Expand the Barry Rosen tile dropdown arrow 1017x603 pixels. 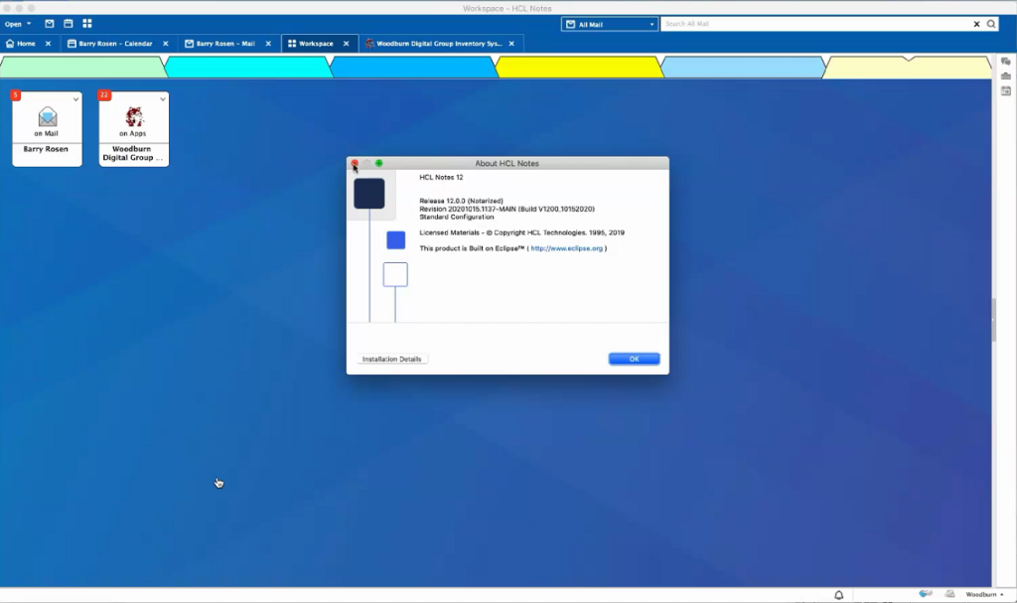click(x=75, y=98)
